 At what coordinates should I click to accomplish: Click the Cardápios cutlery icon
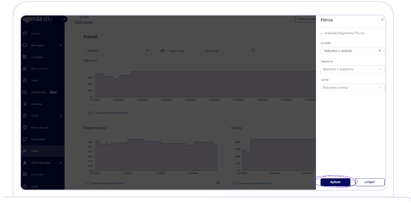(25, 57)
